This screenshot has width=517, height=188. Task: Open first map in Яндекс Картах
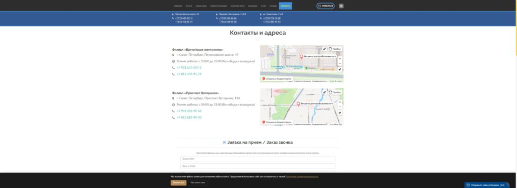[277, 79]
